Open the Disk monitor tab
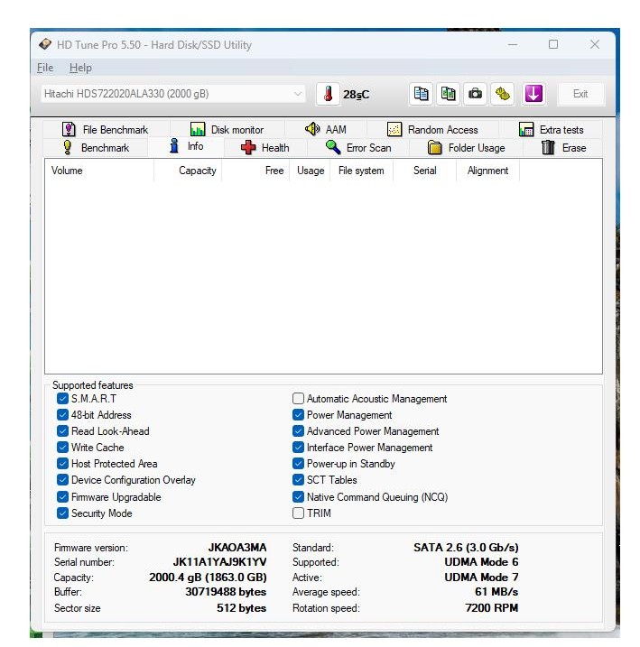This screenshot has width=640, height=647. (x=227, y=130)
